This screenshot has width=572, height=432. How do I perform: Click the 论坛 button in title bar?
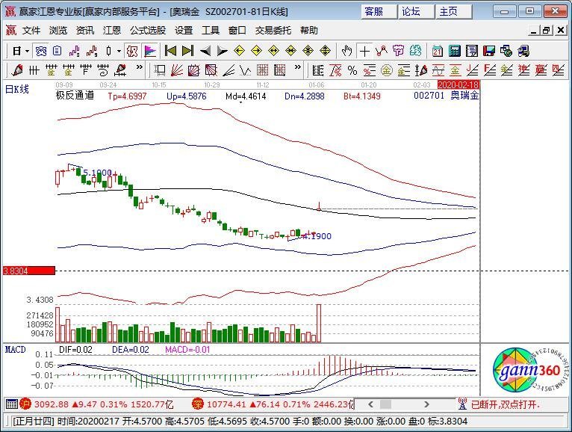coord(416,12)
